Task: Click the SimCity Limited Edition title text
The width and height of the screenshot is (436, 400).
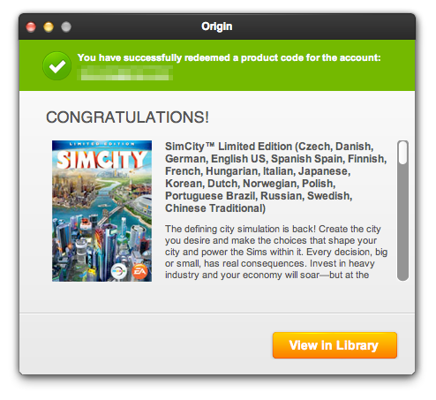Action: (275, 177)
